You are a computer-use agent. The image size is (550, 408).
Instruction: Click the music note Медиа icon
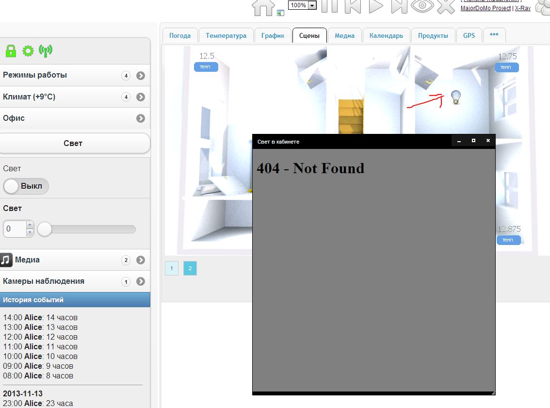6,260
